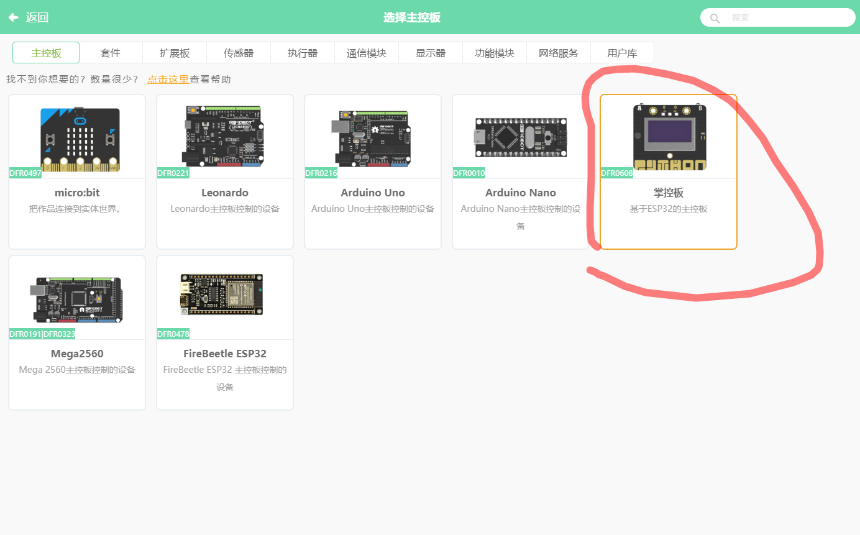Image resolution: width=860 pixels, height=535 pixels.
Task: Select the Mega2560 board image
Action: 77,300
